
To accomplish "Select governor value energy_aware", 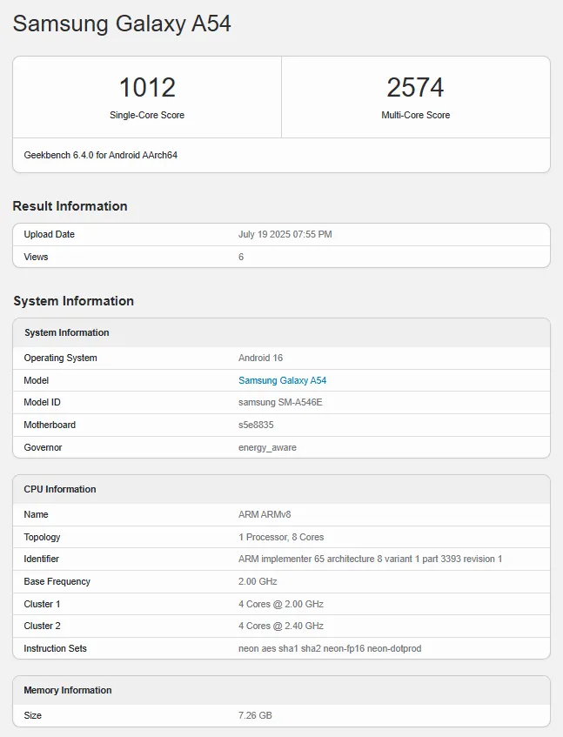I will (x=267, y=447).
